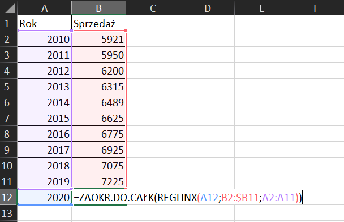Select cell with year 2012
344x222 pixels.
click(45, 71)
